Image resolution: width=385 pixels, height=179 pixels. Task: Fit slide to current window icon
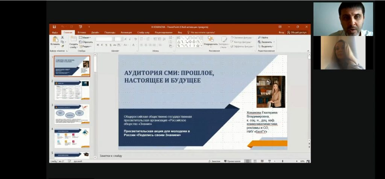[308, 161]
